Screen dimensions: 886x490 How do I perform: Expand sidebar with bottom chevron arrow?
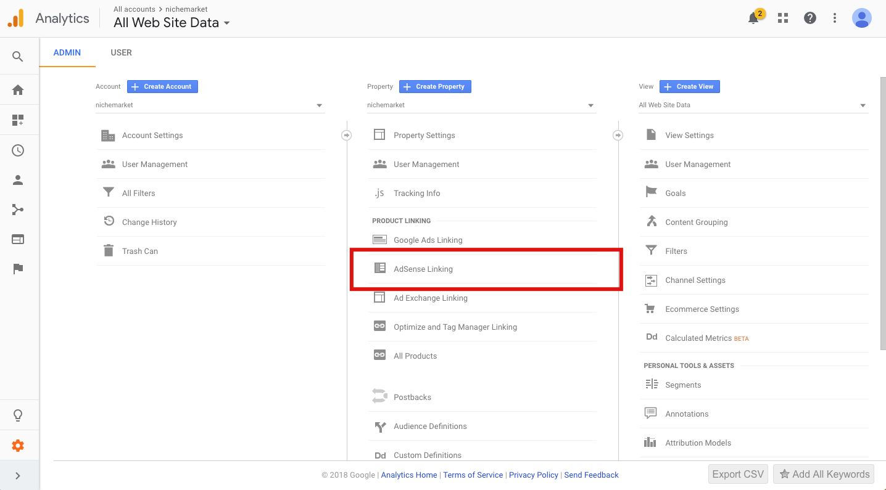(x=18, y=476)
